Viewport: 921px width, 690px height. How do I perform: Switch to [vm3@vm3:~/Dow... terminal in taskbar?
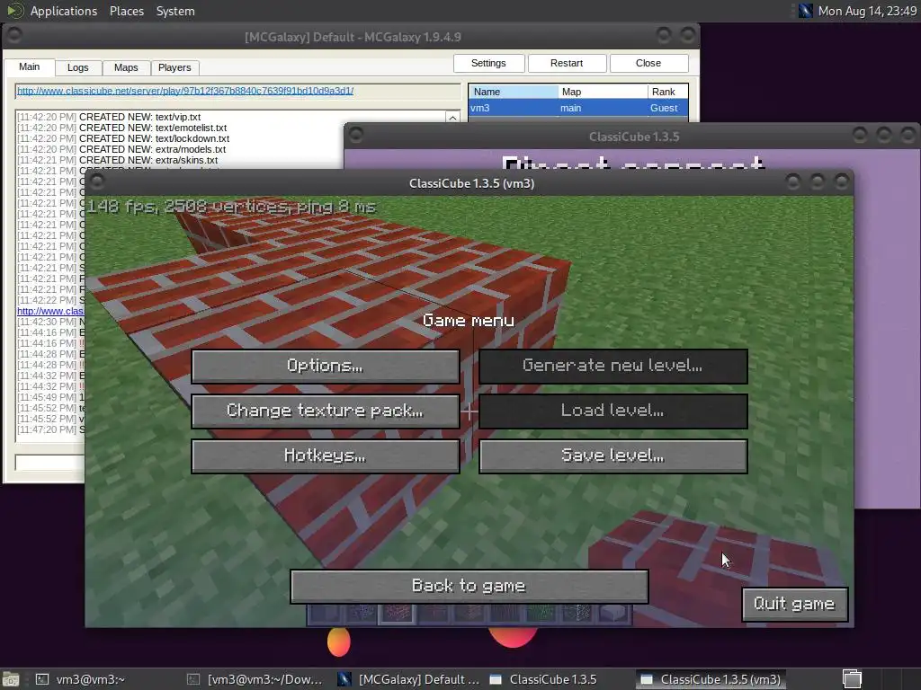coord(255,679)
